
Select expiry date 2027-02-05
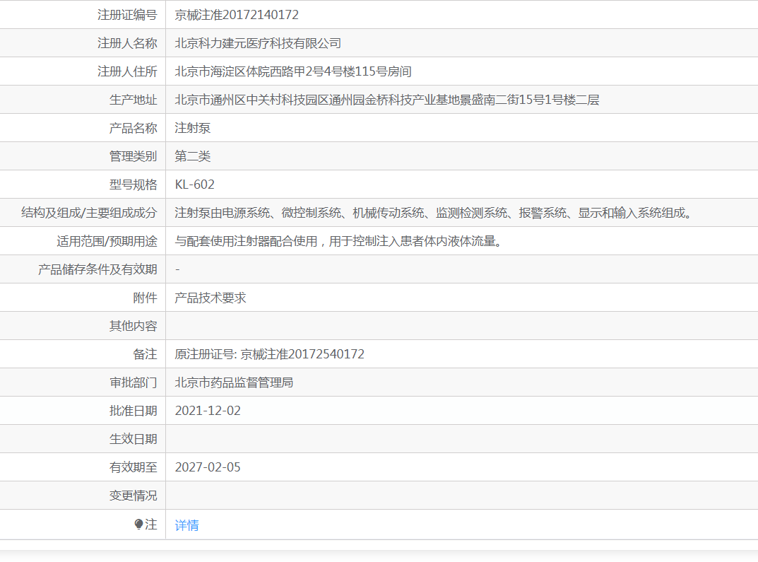pyautogui.click(x=208, y=467)
